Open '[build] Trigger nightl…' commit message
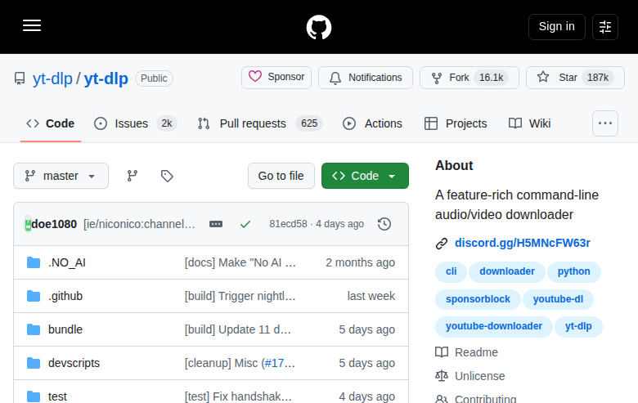The image size is (638, 403). pyautogui.click(x=240, y=296)
